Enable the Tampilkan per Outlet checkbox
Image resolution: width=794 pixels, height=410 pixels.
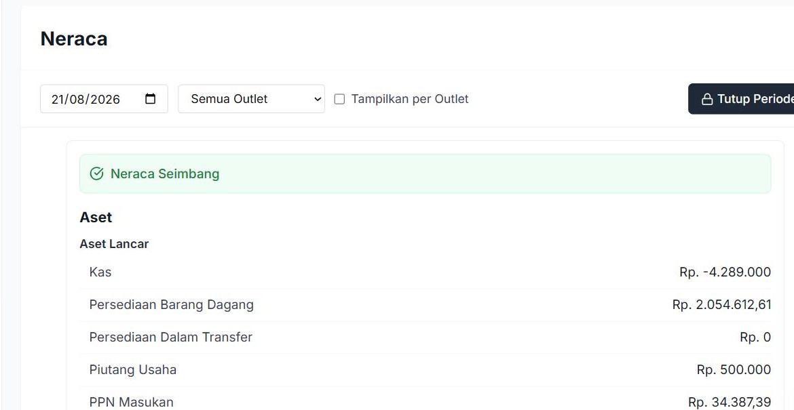[x=339, y=99]
